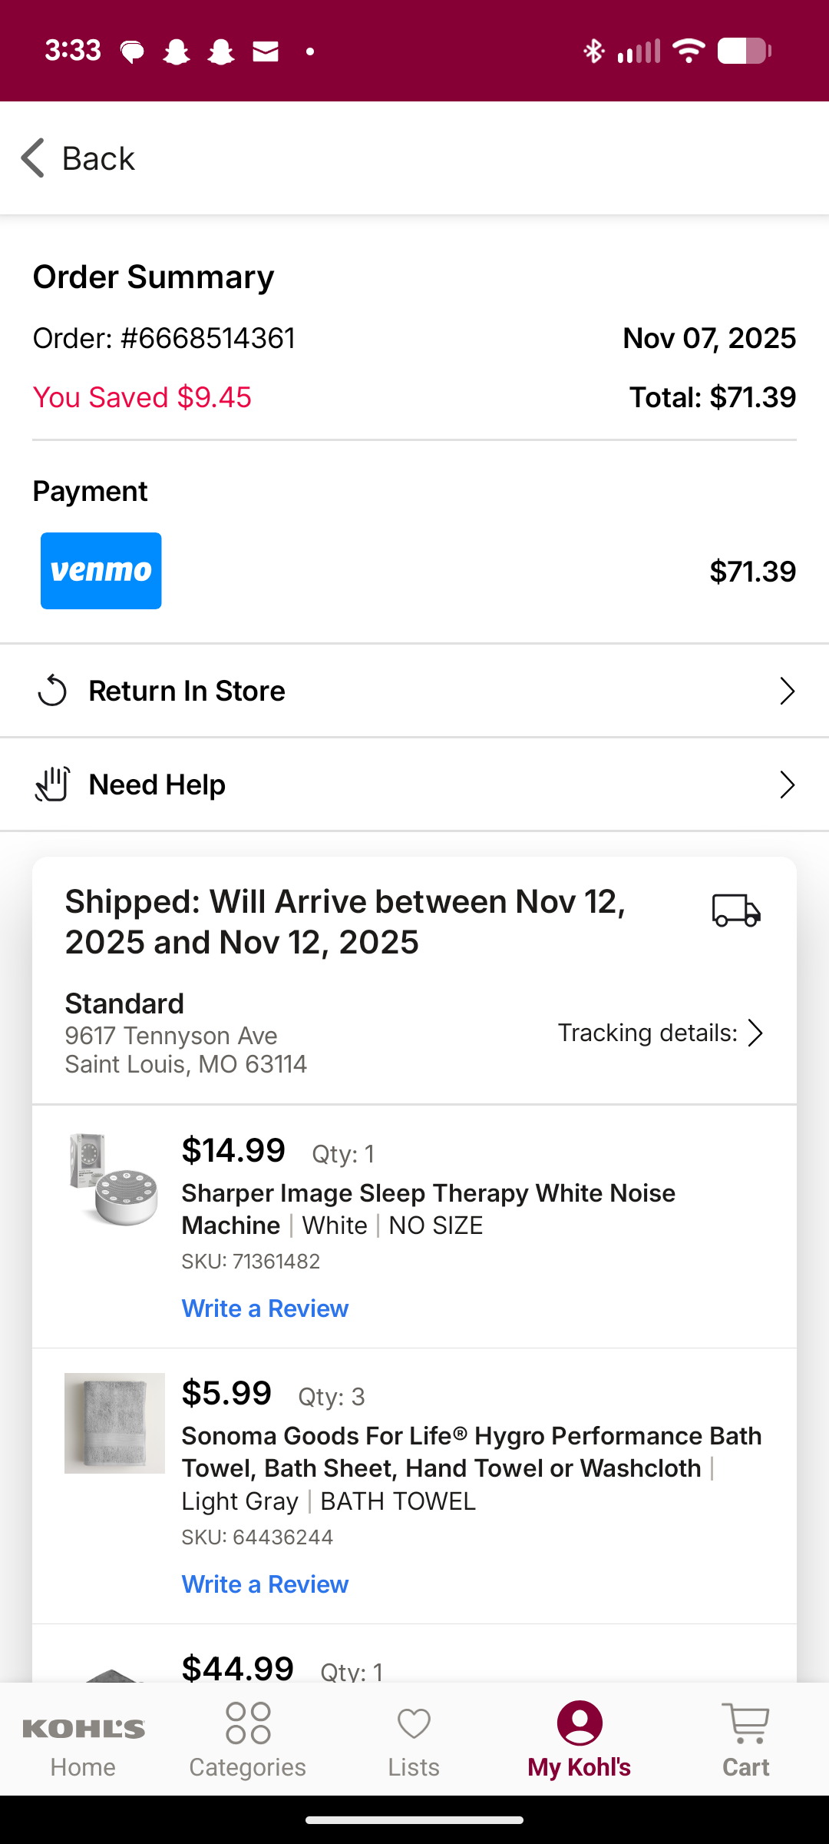Screen dimensions: 829x1844
Task: Select the My Kohl's profile icon
Action: (580, 1723)
